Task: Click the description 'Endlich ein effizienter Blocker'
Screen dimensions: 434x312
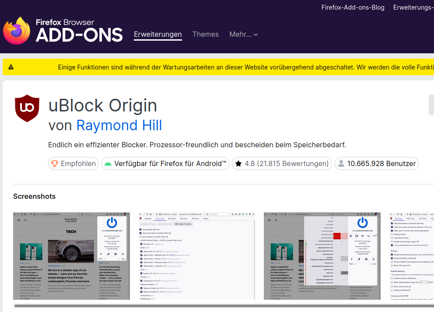Action: coord(197,145)
